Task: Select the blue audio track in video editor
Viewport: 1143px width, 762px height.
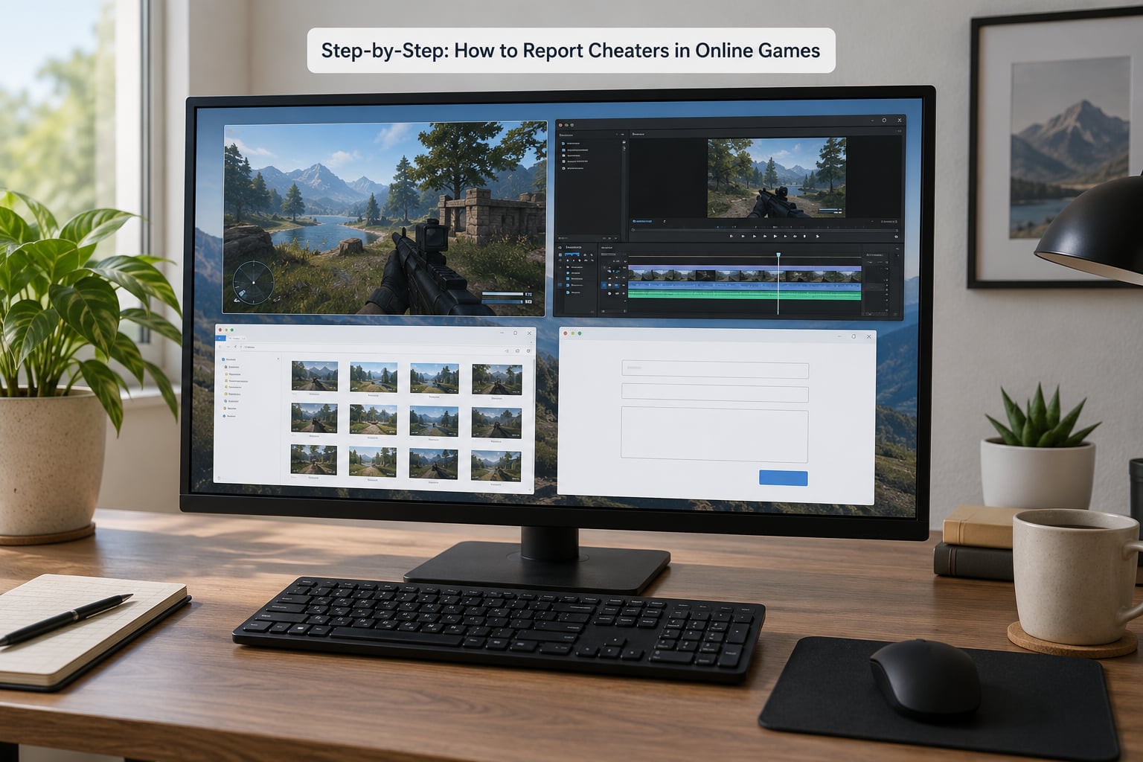Action: click(745, 286)
